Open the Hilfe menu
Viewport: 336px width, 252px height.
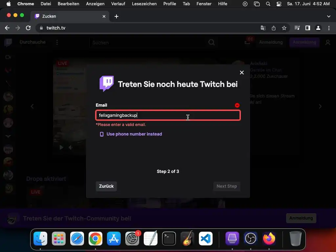pyautogui.click(x=223, y=4)
